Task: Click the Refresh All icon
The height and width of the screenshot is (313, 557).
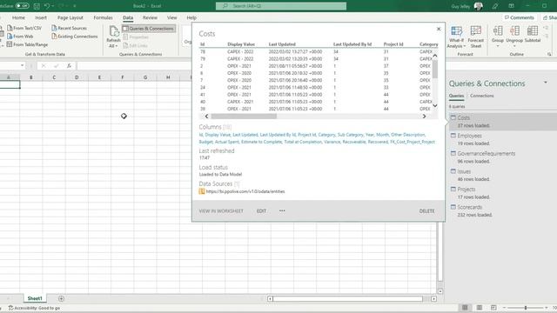Action: pyautogui.click(x=114, y=31)
